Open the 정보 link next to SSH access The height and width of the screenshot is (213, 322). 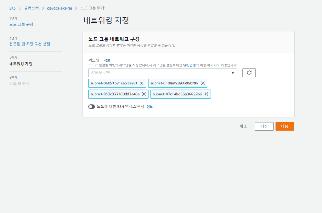(x=150, y=106)
